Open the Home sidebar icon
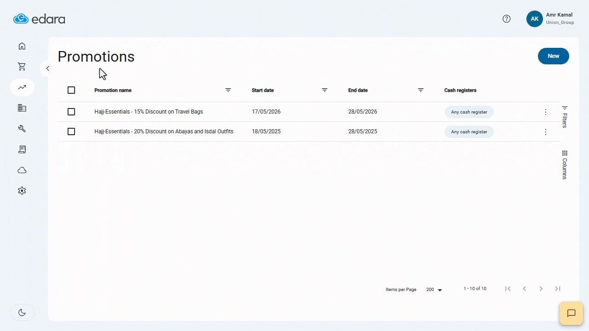This screenshot has height=331, width=589. pyautogui.click(x=22, y=46)
